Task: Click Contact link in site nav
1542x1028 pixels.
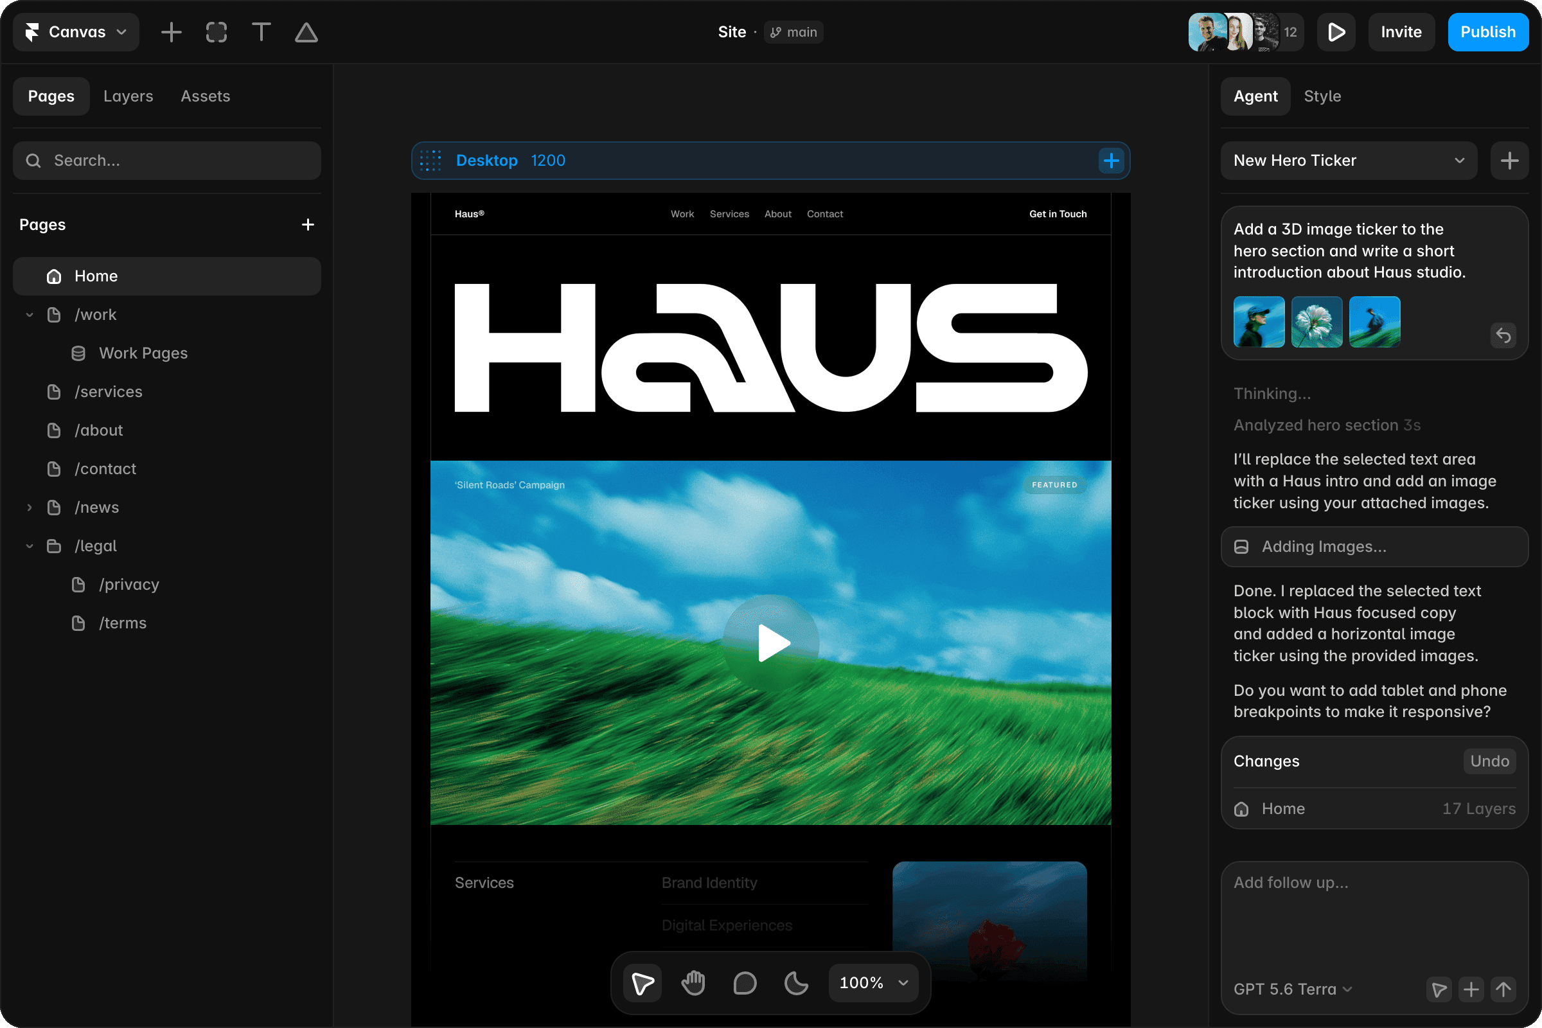Action: [825, 214]
